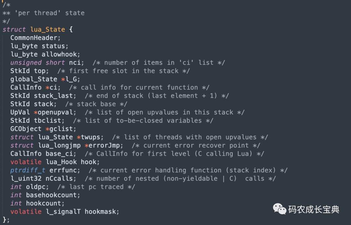This screenshot has width=351, height=225.
Task: Click the tbclist field name
Action: click(49, 120)
